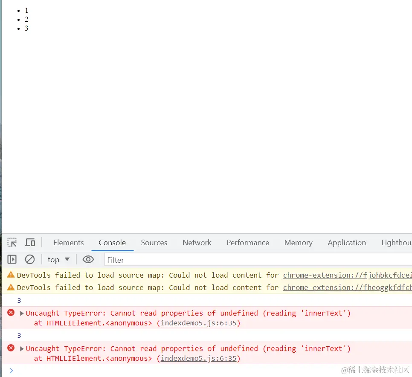Activate the inspect element picker icon
The height and width of the screenshot is (377, 412).
(x=12, y=242)
